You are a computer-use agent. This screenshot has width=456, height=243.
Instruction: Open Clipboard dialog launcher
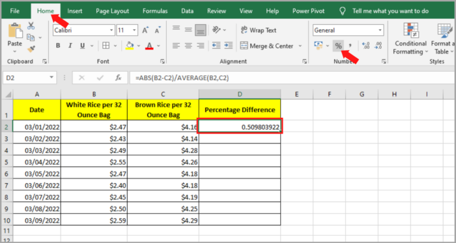pyautogui.click(x=44, y=61)
